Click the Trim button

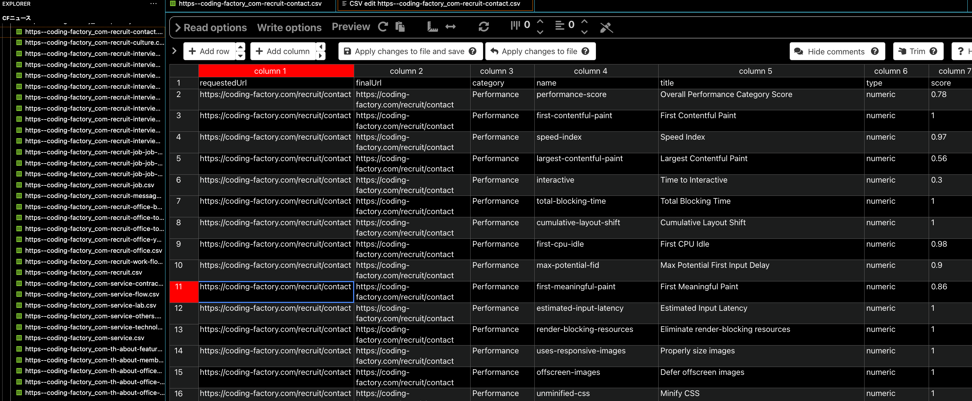(x=918, y=51)
